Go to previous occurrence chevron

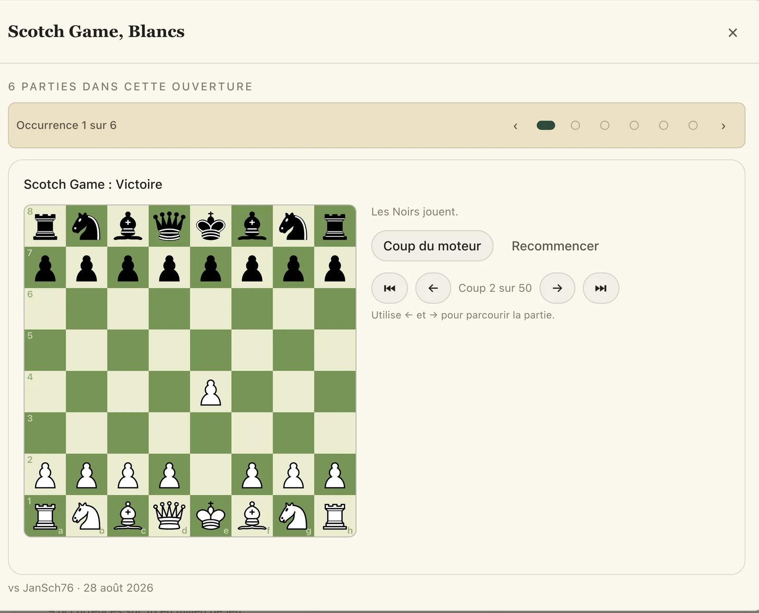pyautogui.click(x=516, y=126)
